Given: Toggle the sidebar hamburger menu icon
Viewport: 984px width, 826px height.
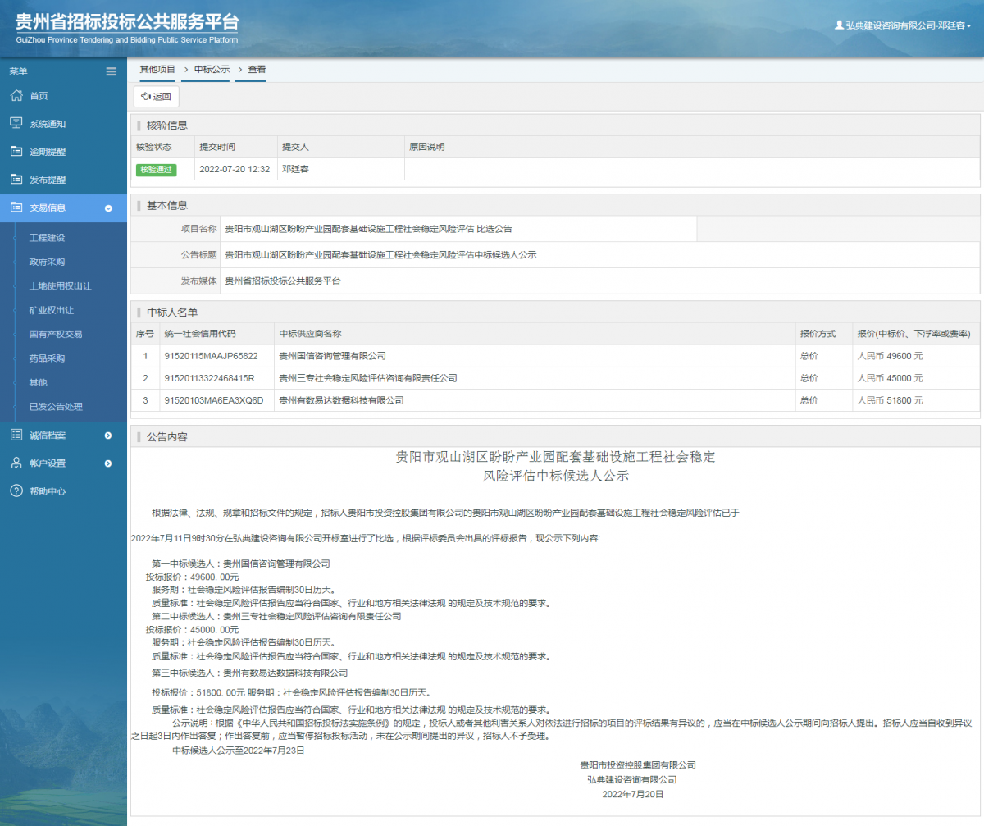Looking at the screenshot, I should (x=112, y=71).
